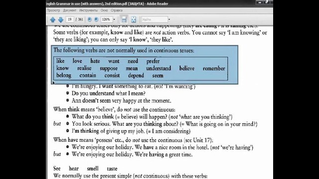Click the word 'See' in the verbs heading
319x179 pixels.
[57, 169]
